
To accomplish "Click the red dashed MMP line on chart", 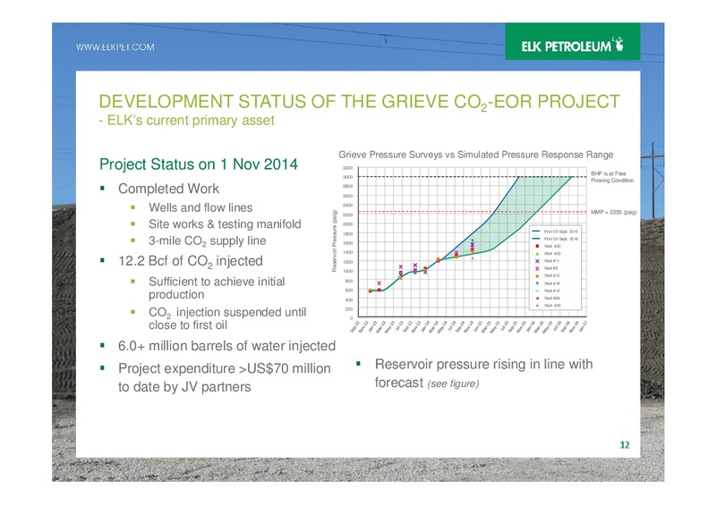I will coord(473,212).
